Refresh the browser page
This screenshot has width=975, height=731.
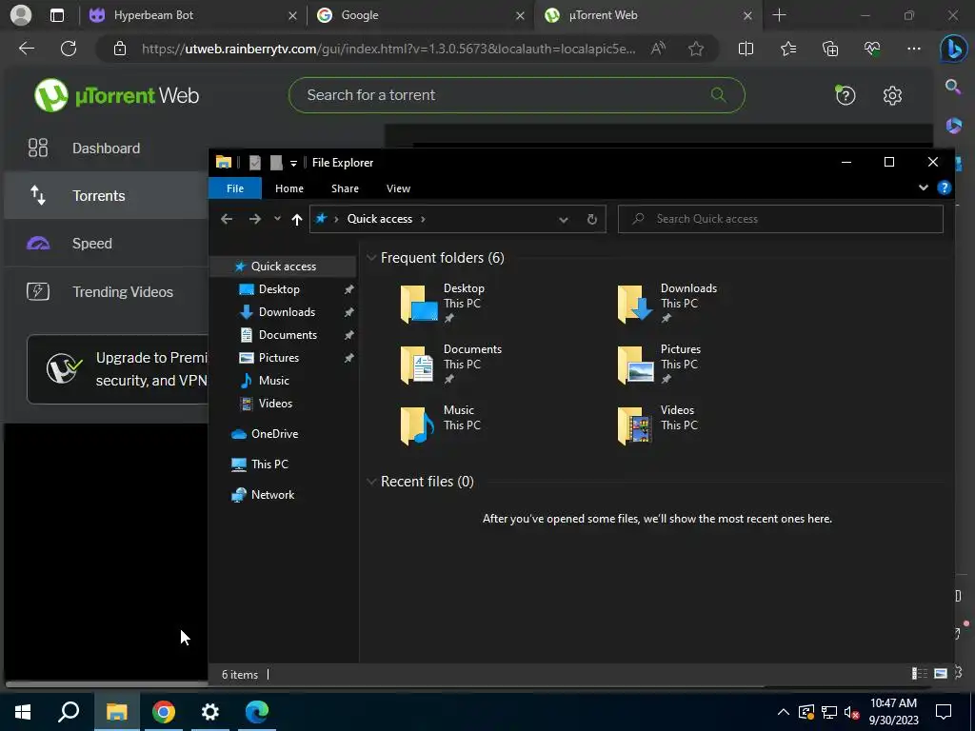point(69,49)
